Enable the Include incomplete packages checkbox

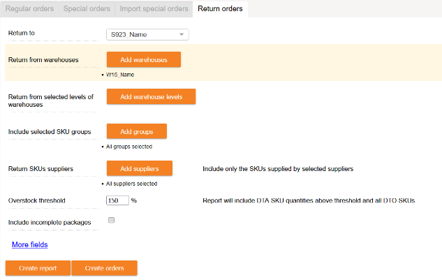(111, 221)
